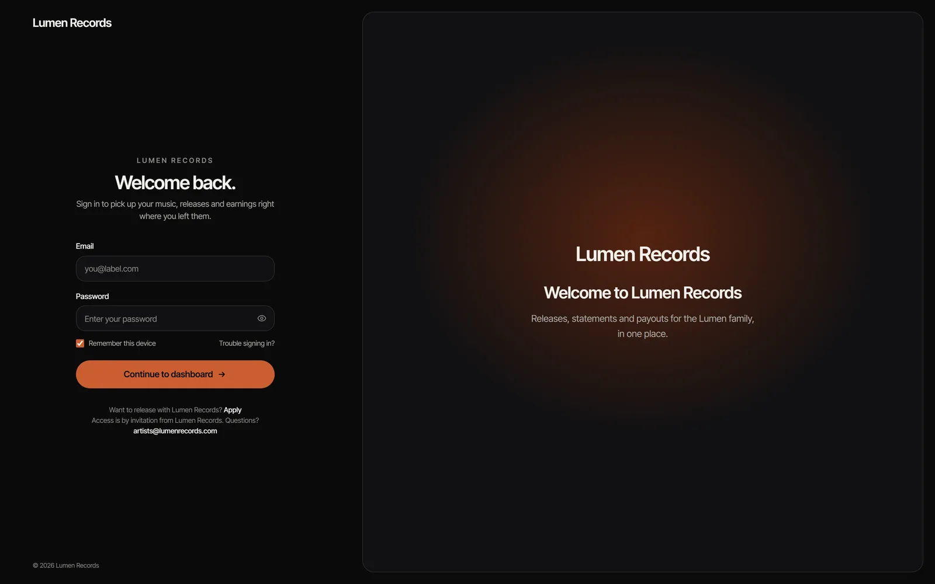Click the Password field label
The width and height of the screenshot is (935, 584).
tap(92, 296)
